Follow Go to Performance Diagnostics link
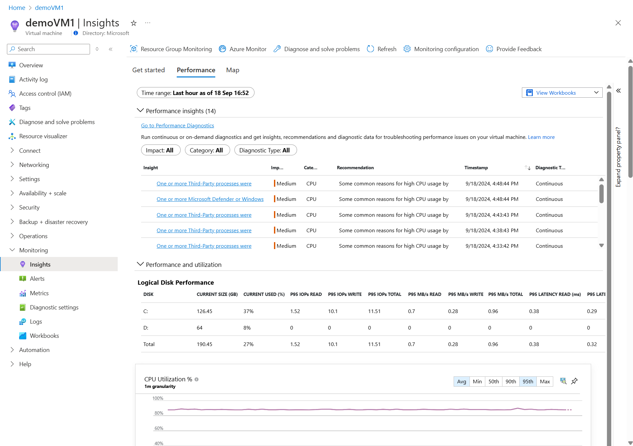Viewport: 633px width, 446px height. (x=177, y=125)
